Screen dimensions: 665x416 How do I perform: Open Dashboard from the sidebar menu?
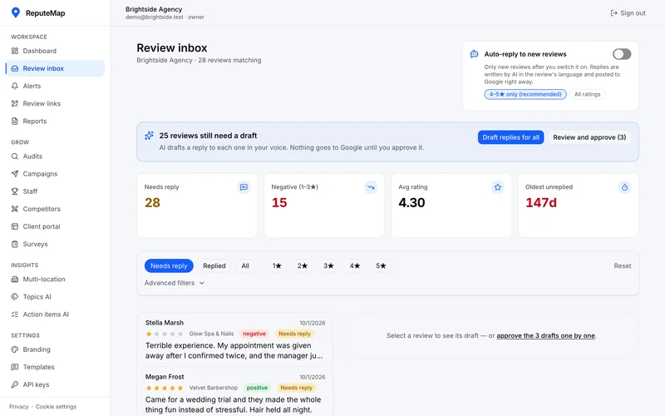[55, 51]
